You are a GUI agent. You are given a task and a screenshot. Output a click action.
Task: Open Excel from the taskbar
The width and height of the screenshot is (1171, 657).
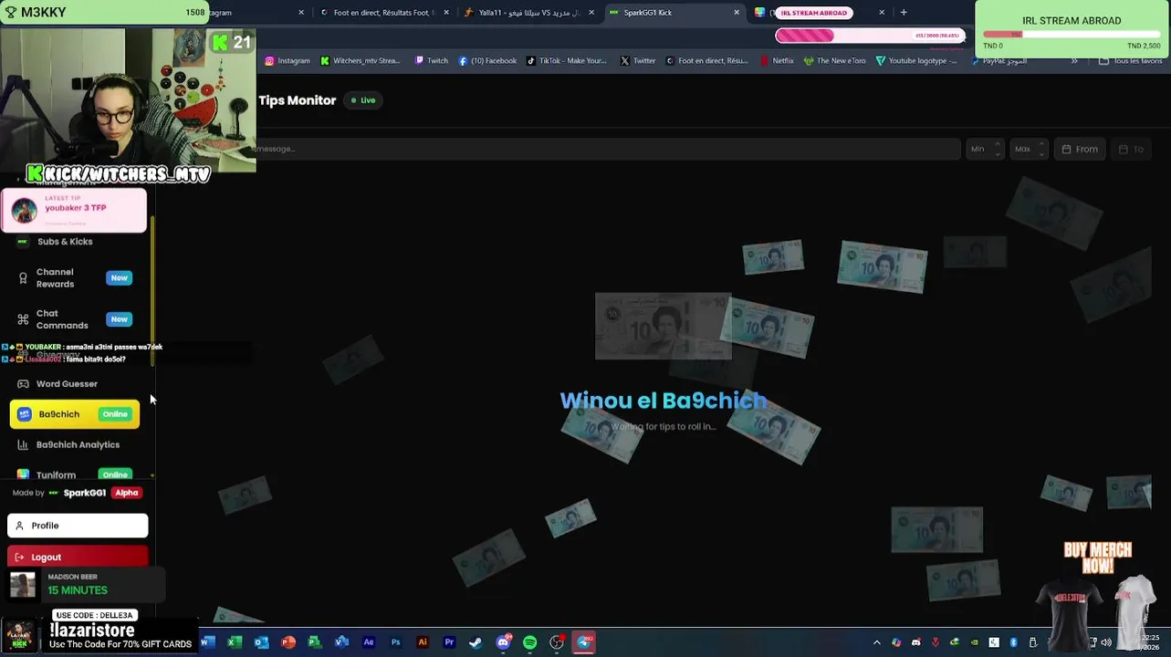click(235, 642)
